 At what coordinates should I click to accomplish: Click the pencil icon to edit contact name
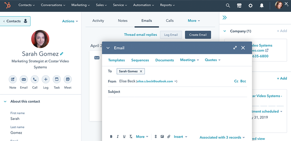tap(62, 54)
